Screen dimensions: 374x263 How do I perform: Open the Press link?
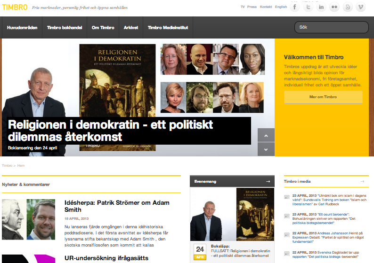[252, 7]
